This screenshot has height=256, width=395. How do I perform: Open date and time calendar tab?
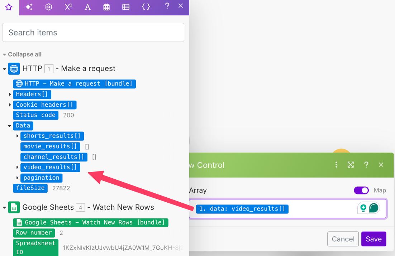click(x=106, y=7)
